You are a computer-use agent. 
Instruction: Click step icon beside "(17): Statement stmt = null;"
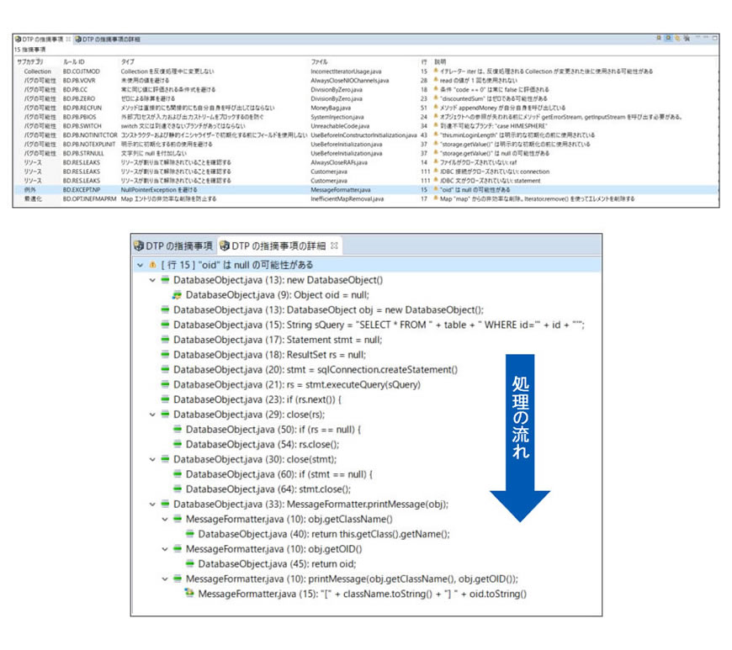(165, 339)
